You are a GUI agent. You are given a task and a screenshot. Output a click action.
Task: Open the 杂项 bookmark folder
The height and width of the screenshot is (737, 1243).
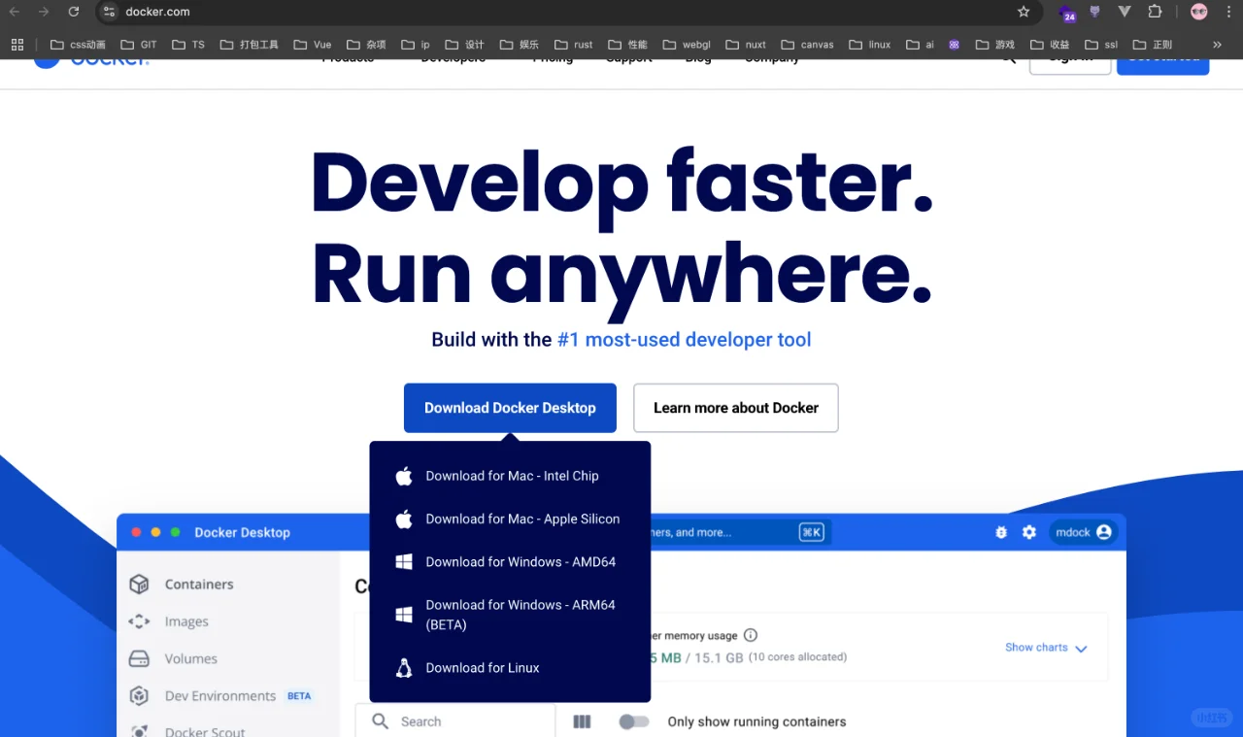366,45
